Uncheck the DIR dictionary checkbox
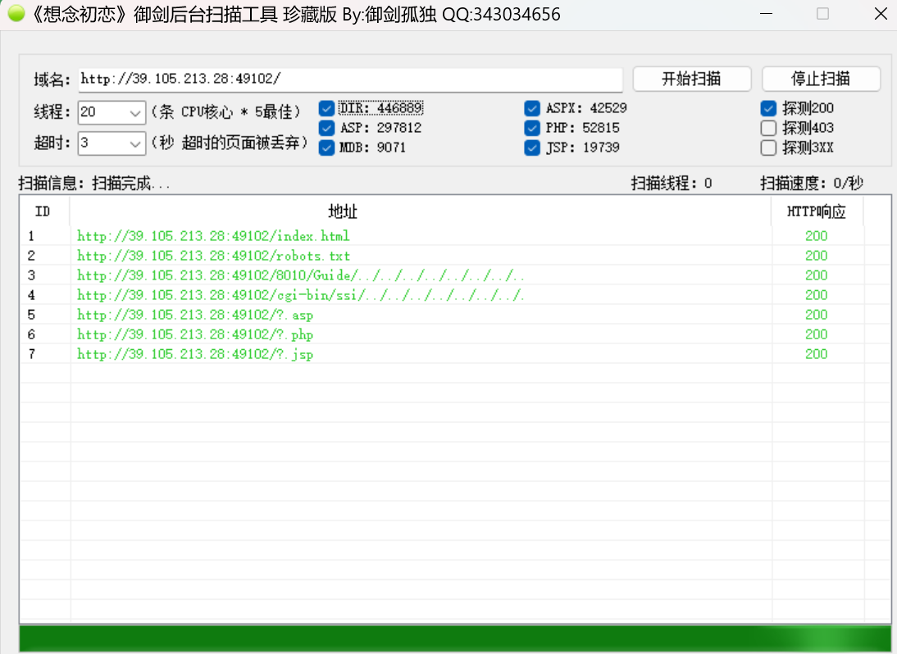The height and width of the screenshot is (654, 897). [326, 108]
